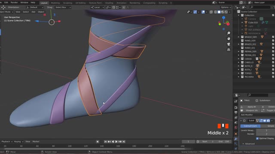Open the Drag Select Box dropdown
The height and width of the screenshot is (154, 275).
[x=63, y=7]
